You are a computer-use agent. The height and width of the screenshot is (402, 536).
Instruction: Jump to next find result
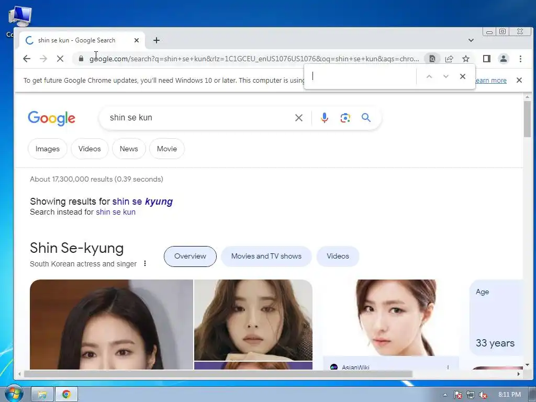pos(446,76)
